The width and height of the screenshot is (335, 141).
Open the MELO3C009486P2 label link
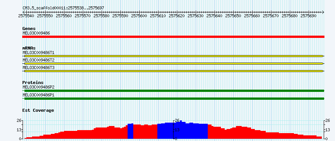[38, 87]
